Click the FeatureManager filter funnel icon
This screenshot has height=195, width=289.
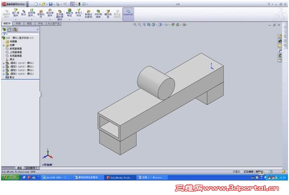pyautogui.click(x=4, y=34)
